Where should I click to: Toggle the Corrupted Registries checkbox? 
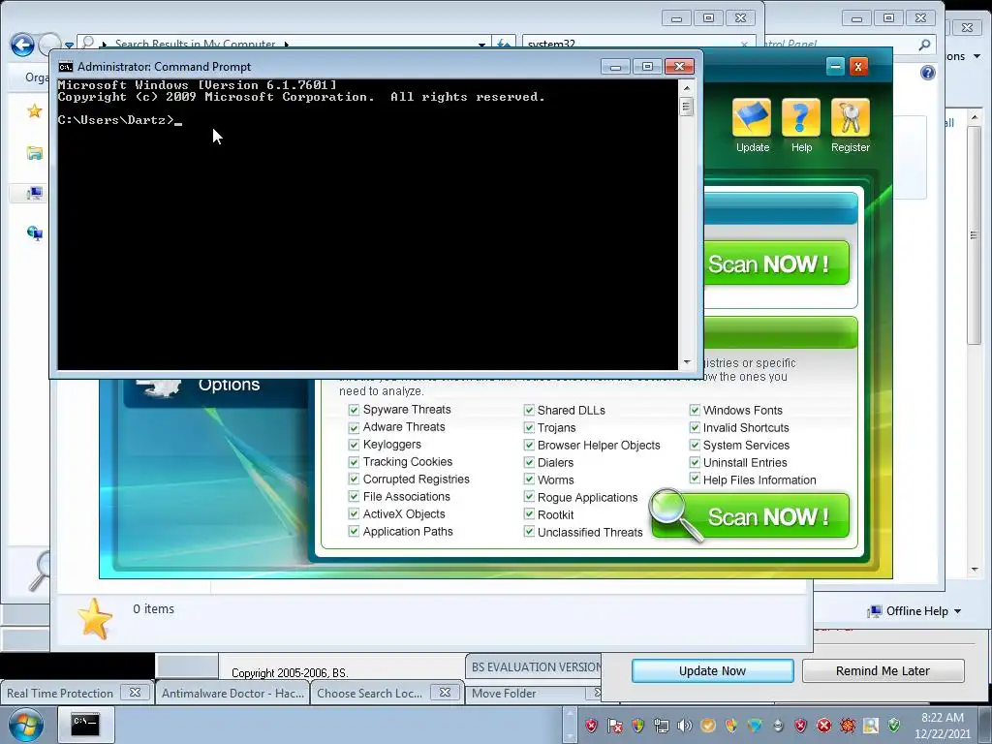(x=354, y=480)
